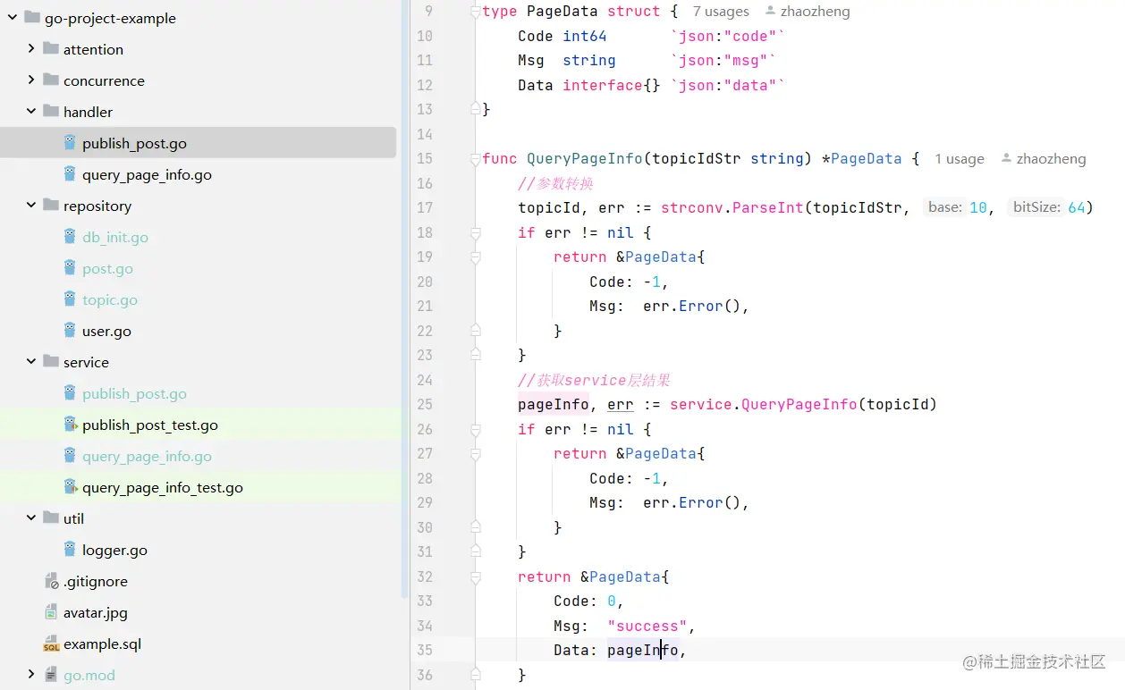Open query_page_info.go under service
1125x690 pixels.
[147, 456]
